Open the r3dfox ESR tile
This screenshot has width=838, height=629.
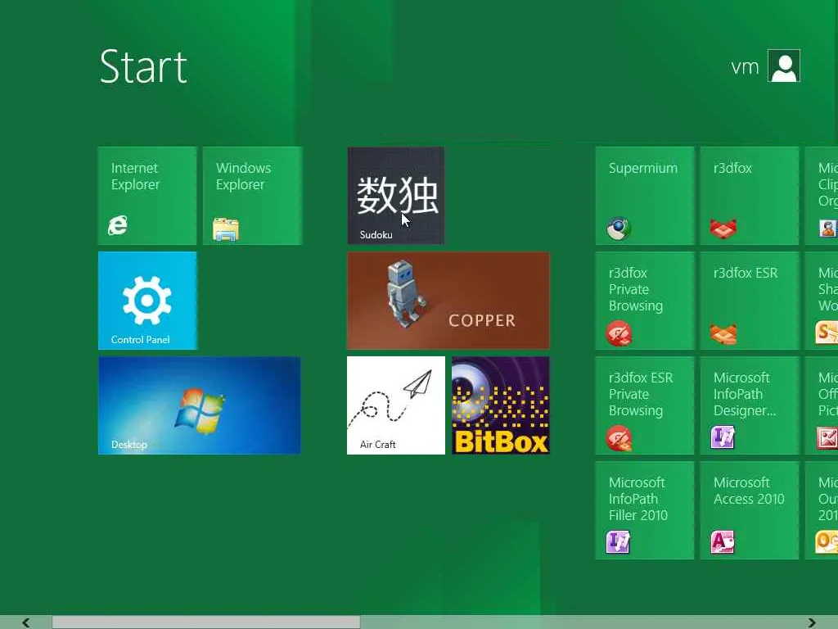[750, 301]
